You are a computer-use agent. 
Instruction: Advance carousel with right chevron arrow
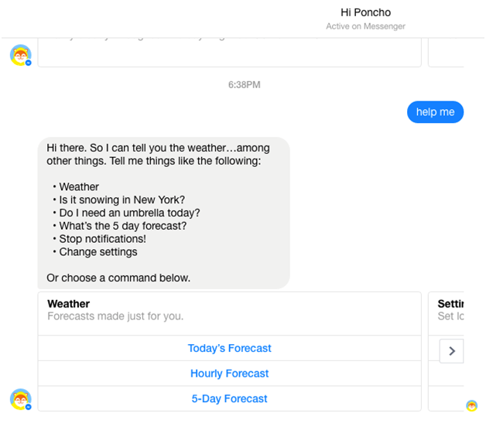tap(452, 351)
